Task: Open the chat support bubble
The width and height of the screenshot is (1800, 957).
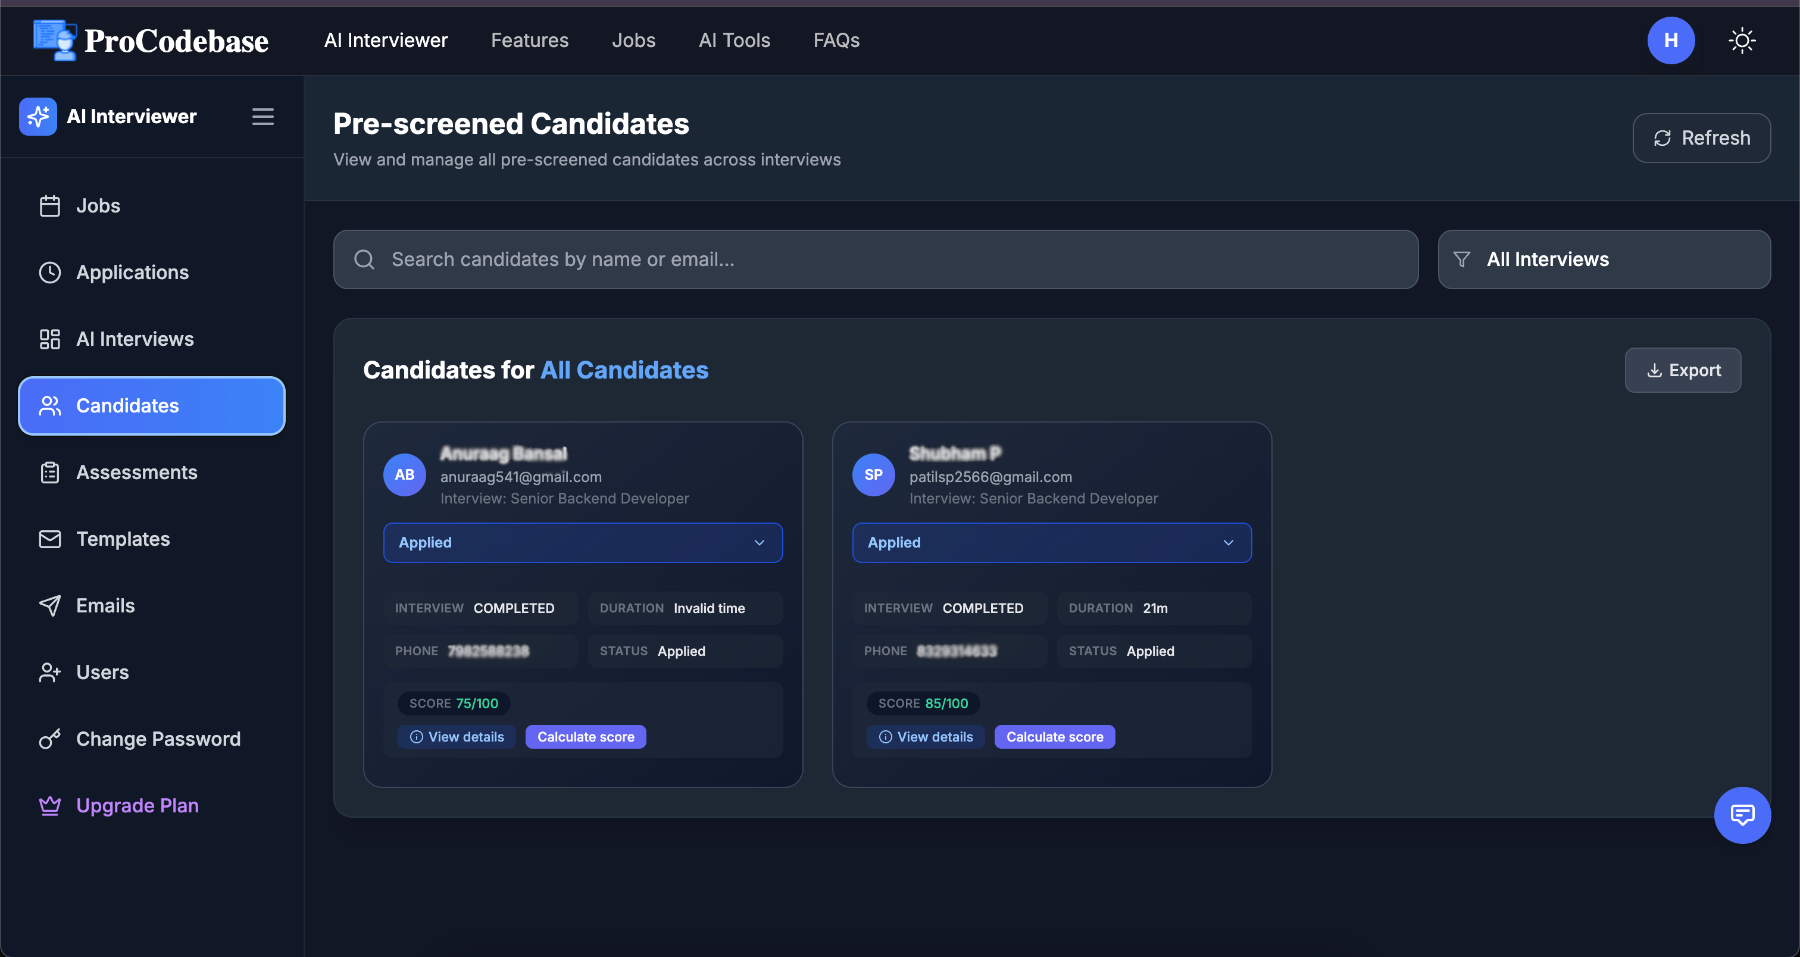Action: pyautogui.click(x=1742, y=815)
